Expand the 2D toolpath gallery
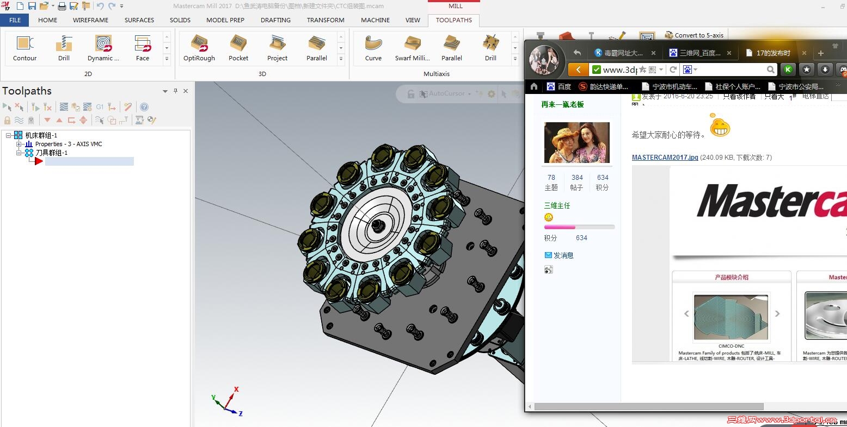This screenshot has width=847, height=427. [167, 58]
